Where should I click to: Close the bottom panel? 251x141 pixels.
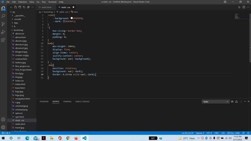249,101
